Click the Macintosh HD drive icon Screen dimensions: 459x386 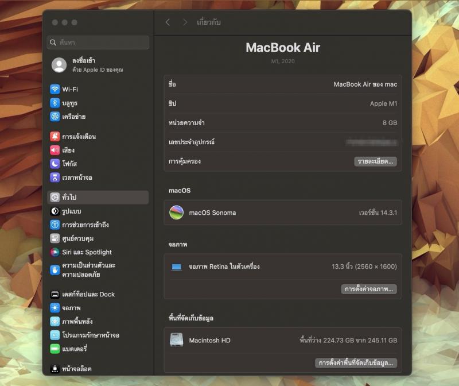176,340
